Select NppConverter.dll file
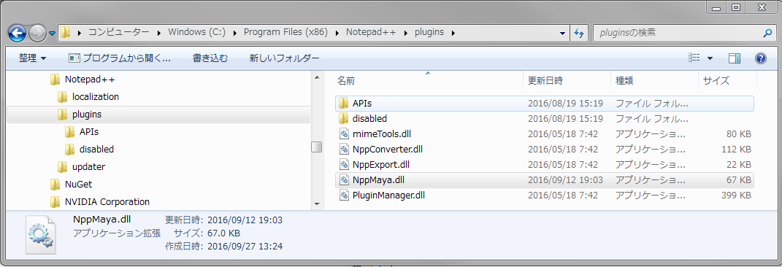 click(x=544, y=149)
